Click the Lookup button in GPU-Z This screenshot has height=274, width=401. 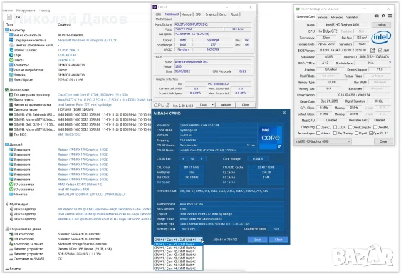(381, 25)
